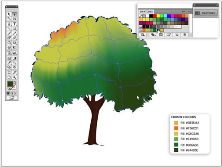Click the new swatch icon
This screenshot has height=167, width=222.
click(177, 34)
